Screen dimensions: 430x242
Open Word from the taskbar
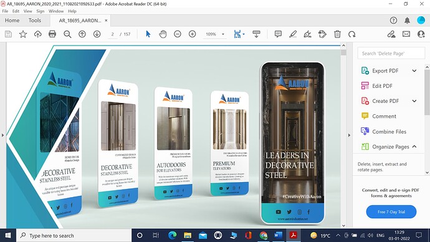click(278, 235)
